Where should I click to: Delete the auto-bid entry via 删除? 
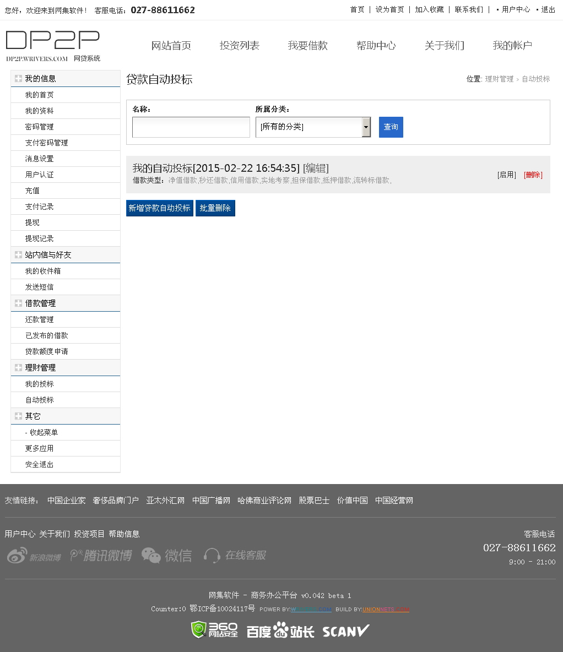click(533, 175)
